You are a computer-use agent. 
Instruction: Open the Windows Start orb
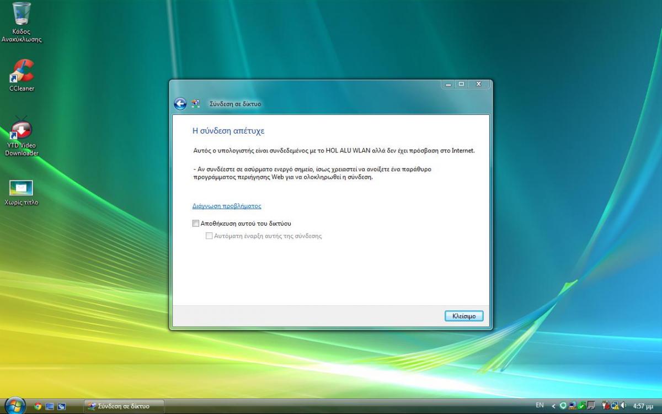pos(15,406)
